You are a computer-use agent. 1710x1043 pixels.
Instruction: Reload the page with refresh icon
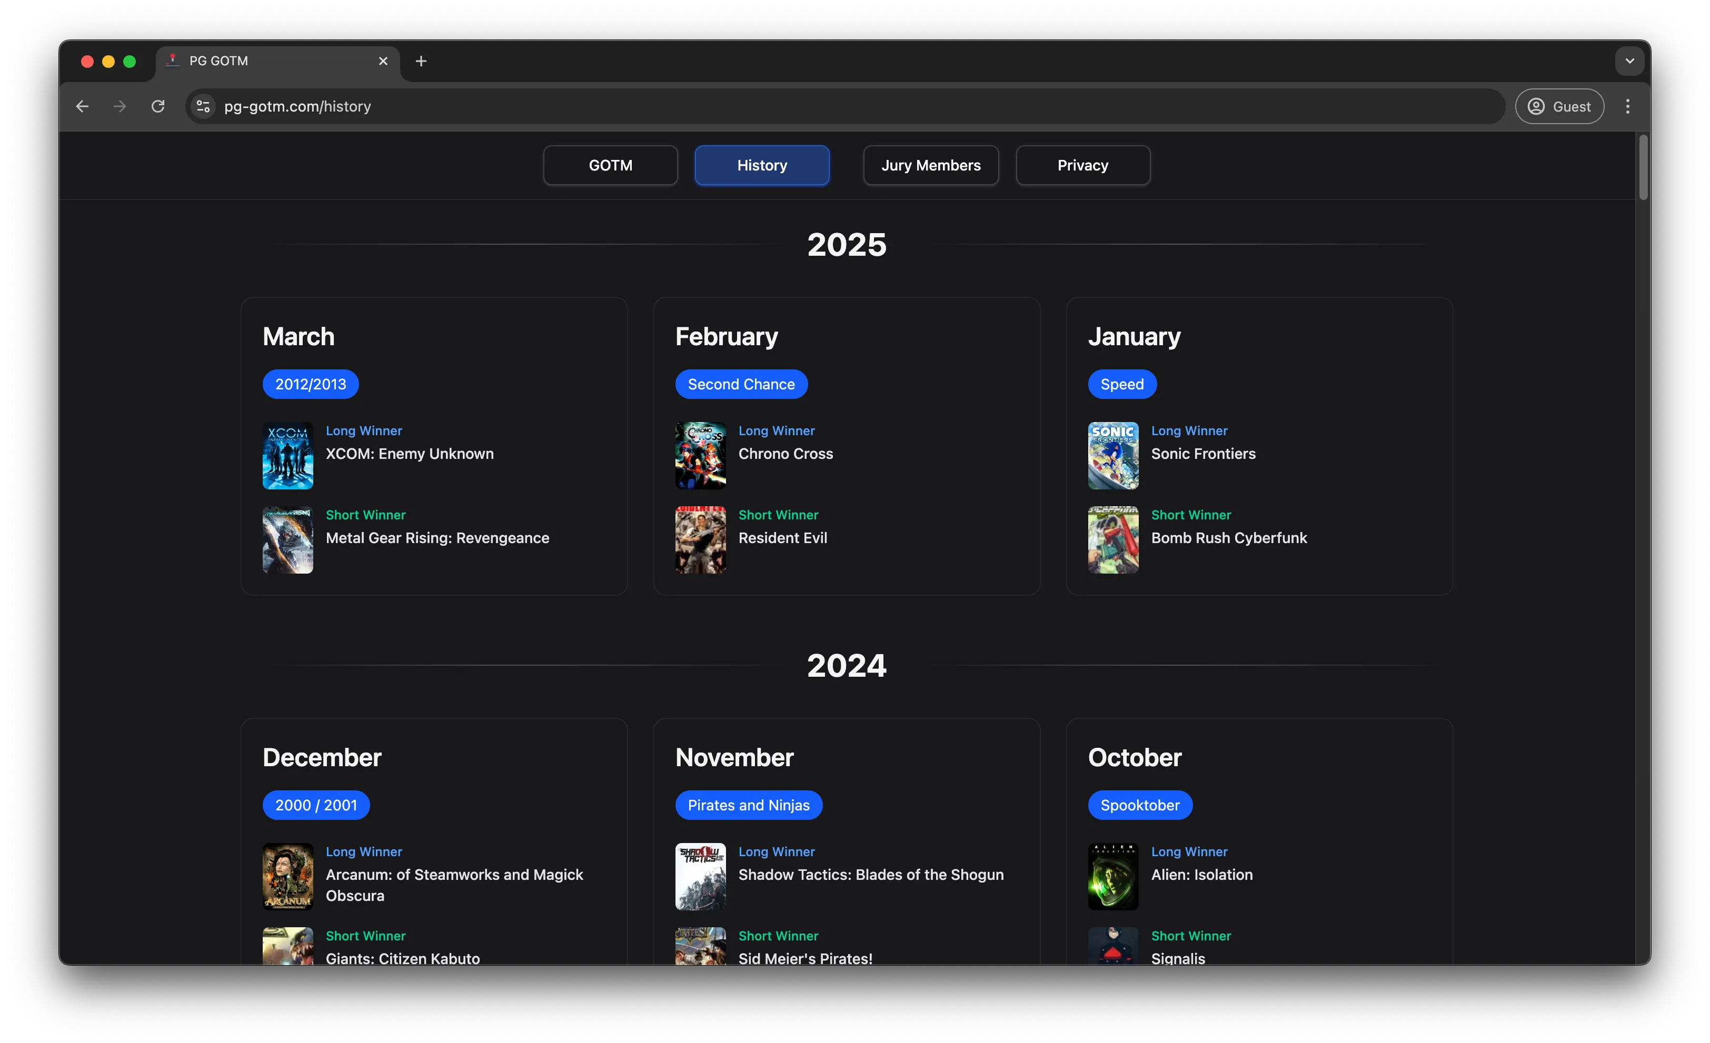(x=158, y=106)
